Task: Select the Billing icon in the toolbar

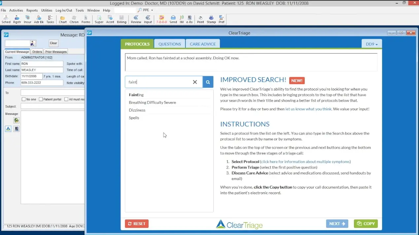Action: click(x=122, y=19)
